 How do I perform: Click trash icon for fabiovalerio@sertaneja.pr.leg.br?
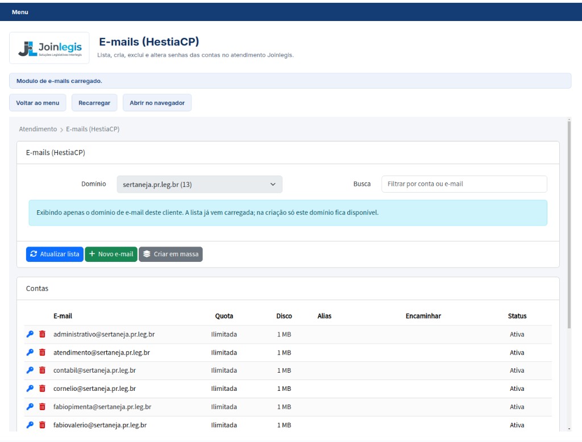(x=42, y=424)
